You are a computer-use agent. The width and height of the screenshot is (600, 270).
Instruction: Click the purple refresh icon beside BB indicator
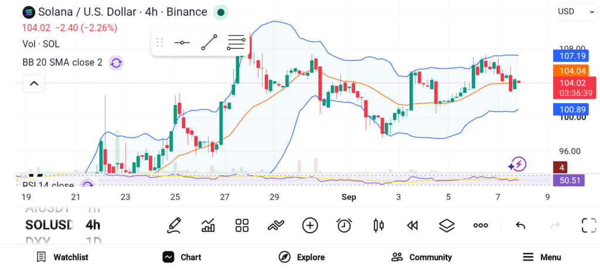(x=116, y=63)
